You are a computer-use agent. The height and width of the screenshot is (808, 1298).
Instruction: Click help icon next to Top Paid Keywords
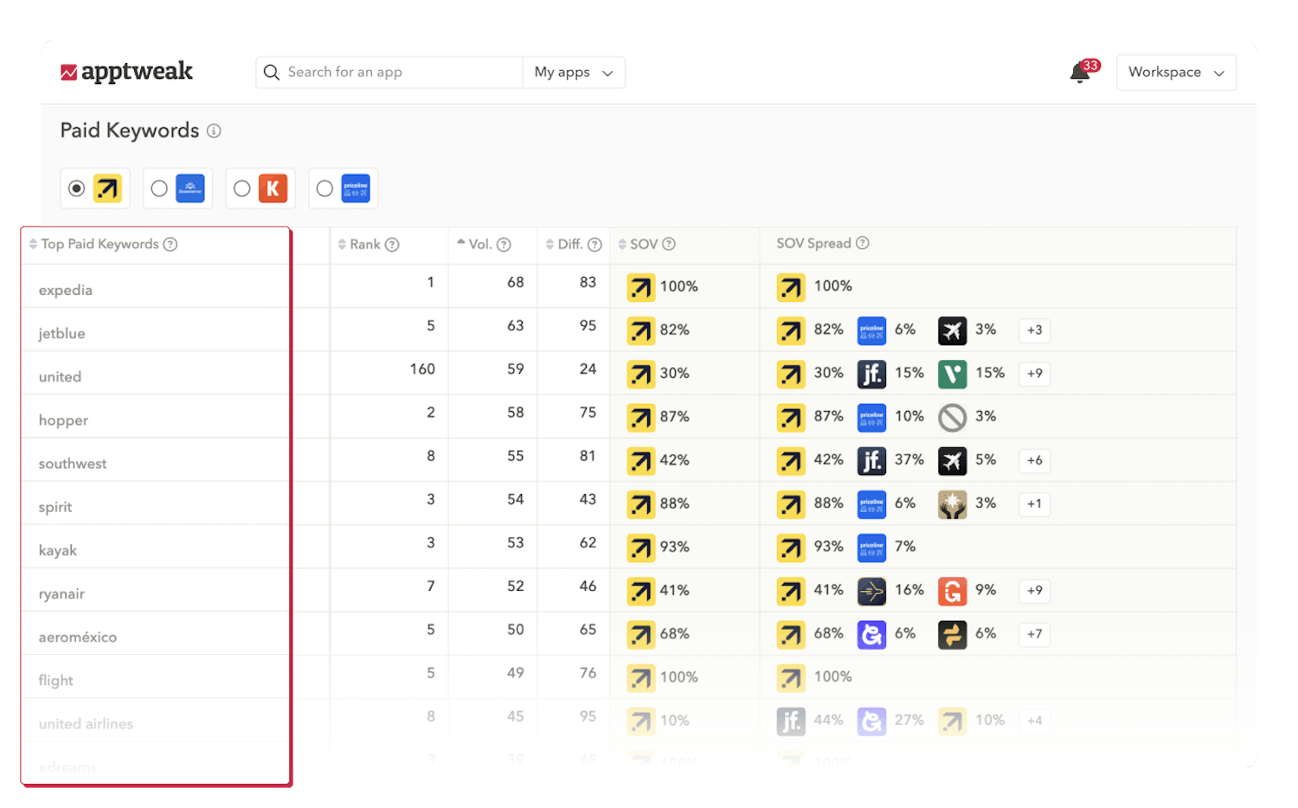pos(170,244)
